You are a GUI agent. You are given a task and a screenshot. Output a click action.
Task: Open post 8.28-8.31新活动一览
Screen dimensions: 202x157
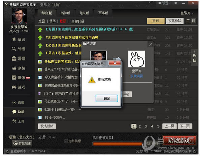pos(62,110)
